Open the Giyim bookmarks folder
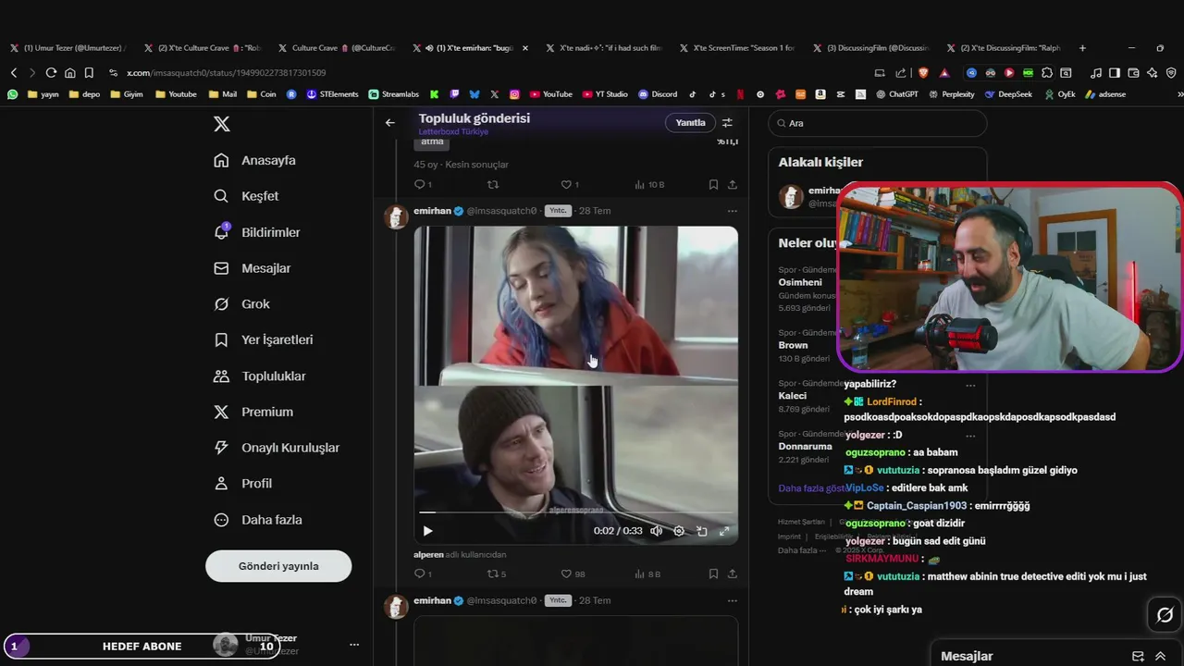This screenshot has height=666, width=1184. click(126, 94)
